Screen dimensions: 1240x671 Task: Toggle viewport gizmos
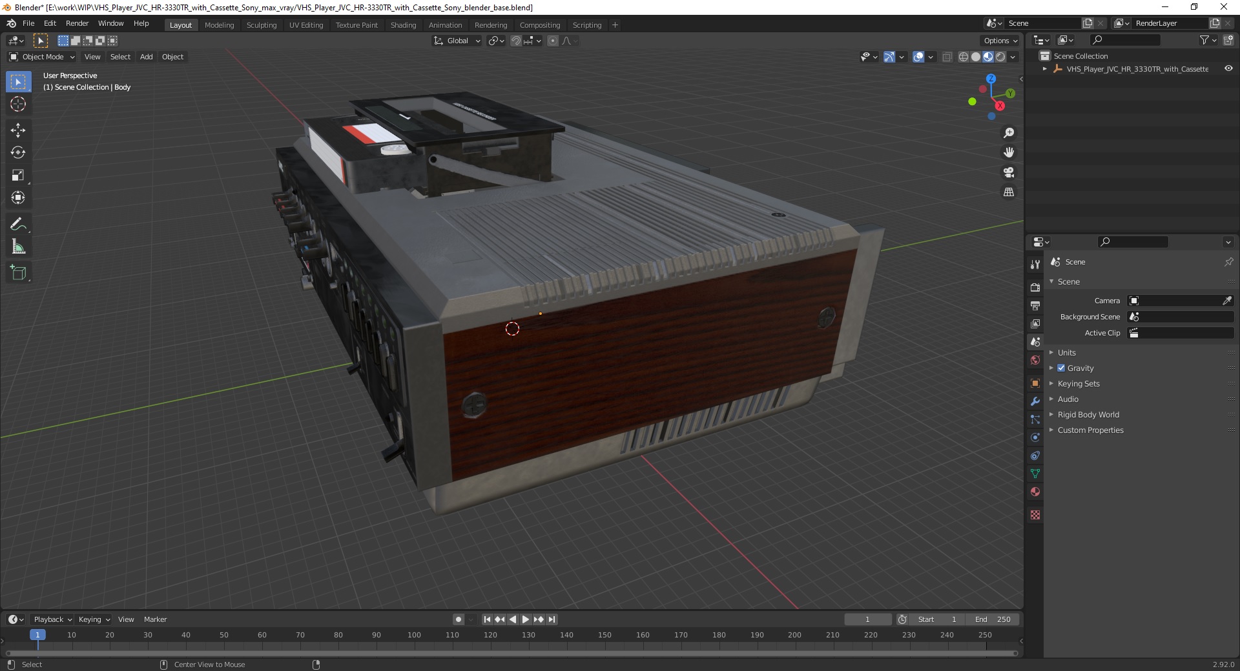889,57
